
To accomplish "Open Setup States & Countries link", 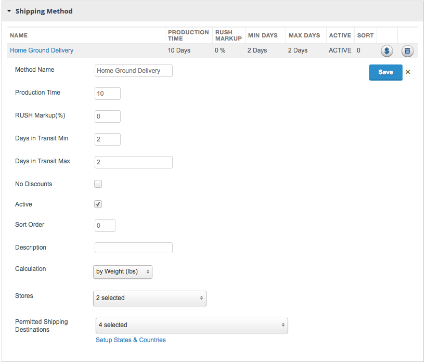I will [131, 340].
